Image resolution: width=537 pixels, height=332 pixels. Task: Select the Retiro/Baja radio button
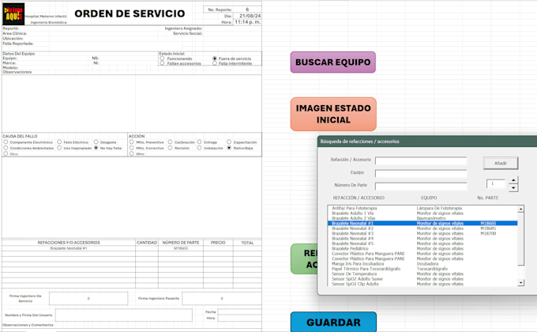click(229, 148)
